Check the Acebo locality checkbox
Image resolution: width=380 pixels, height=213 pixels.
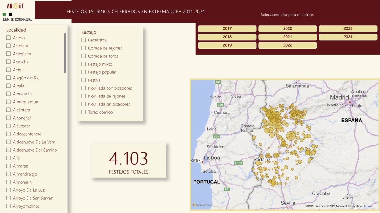click(x=8, y=38)
